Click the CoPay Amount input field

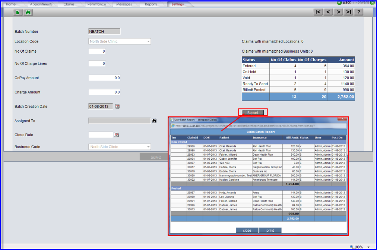tap(104, 78)
